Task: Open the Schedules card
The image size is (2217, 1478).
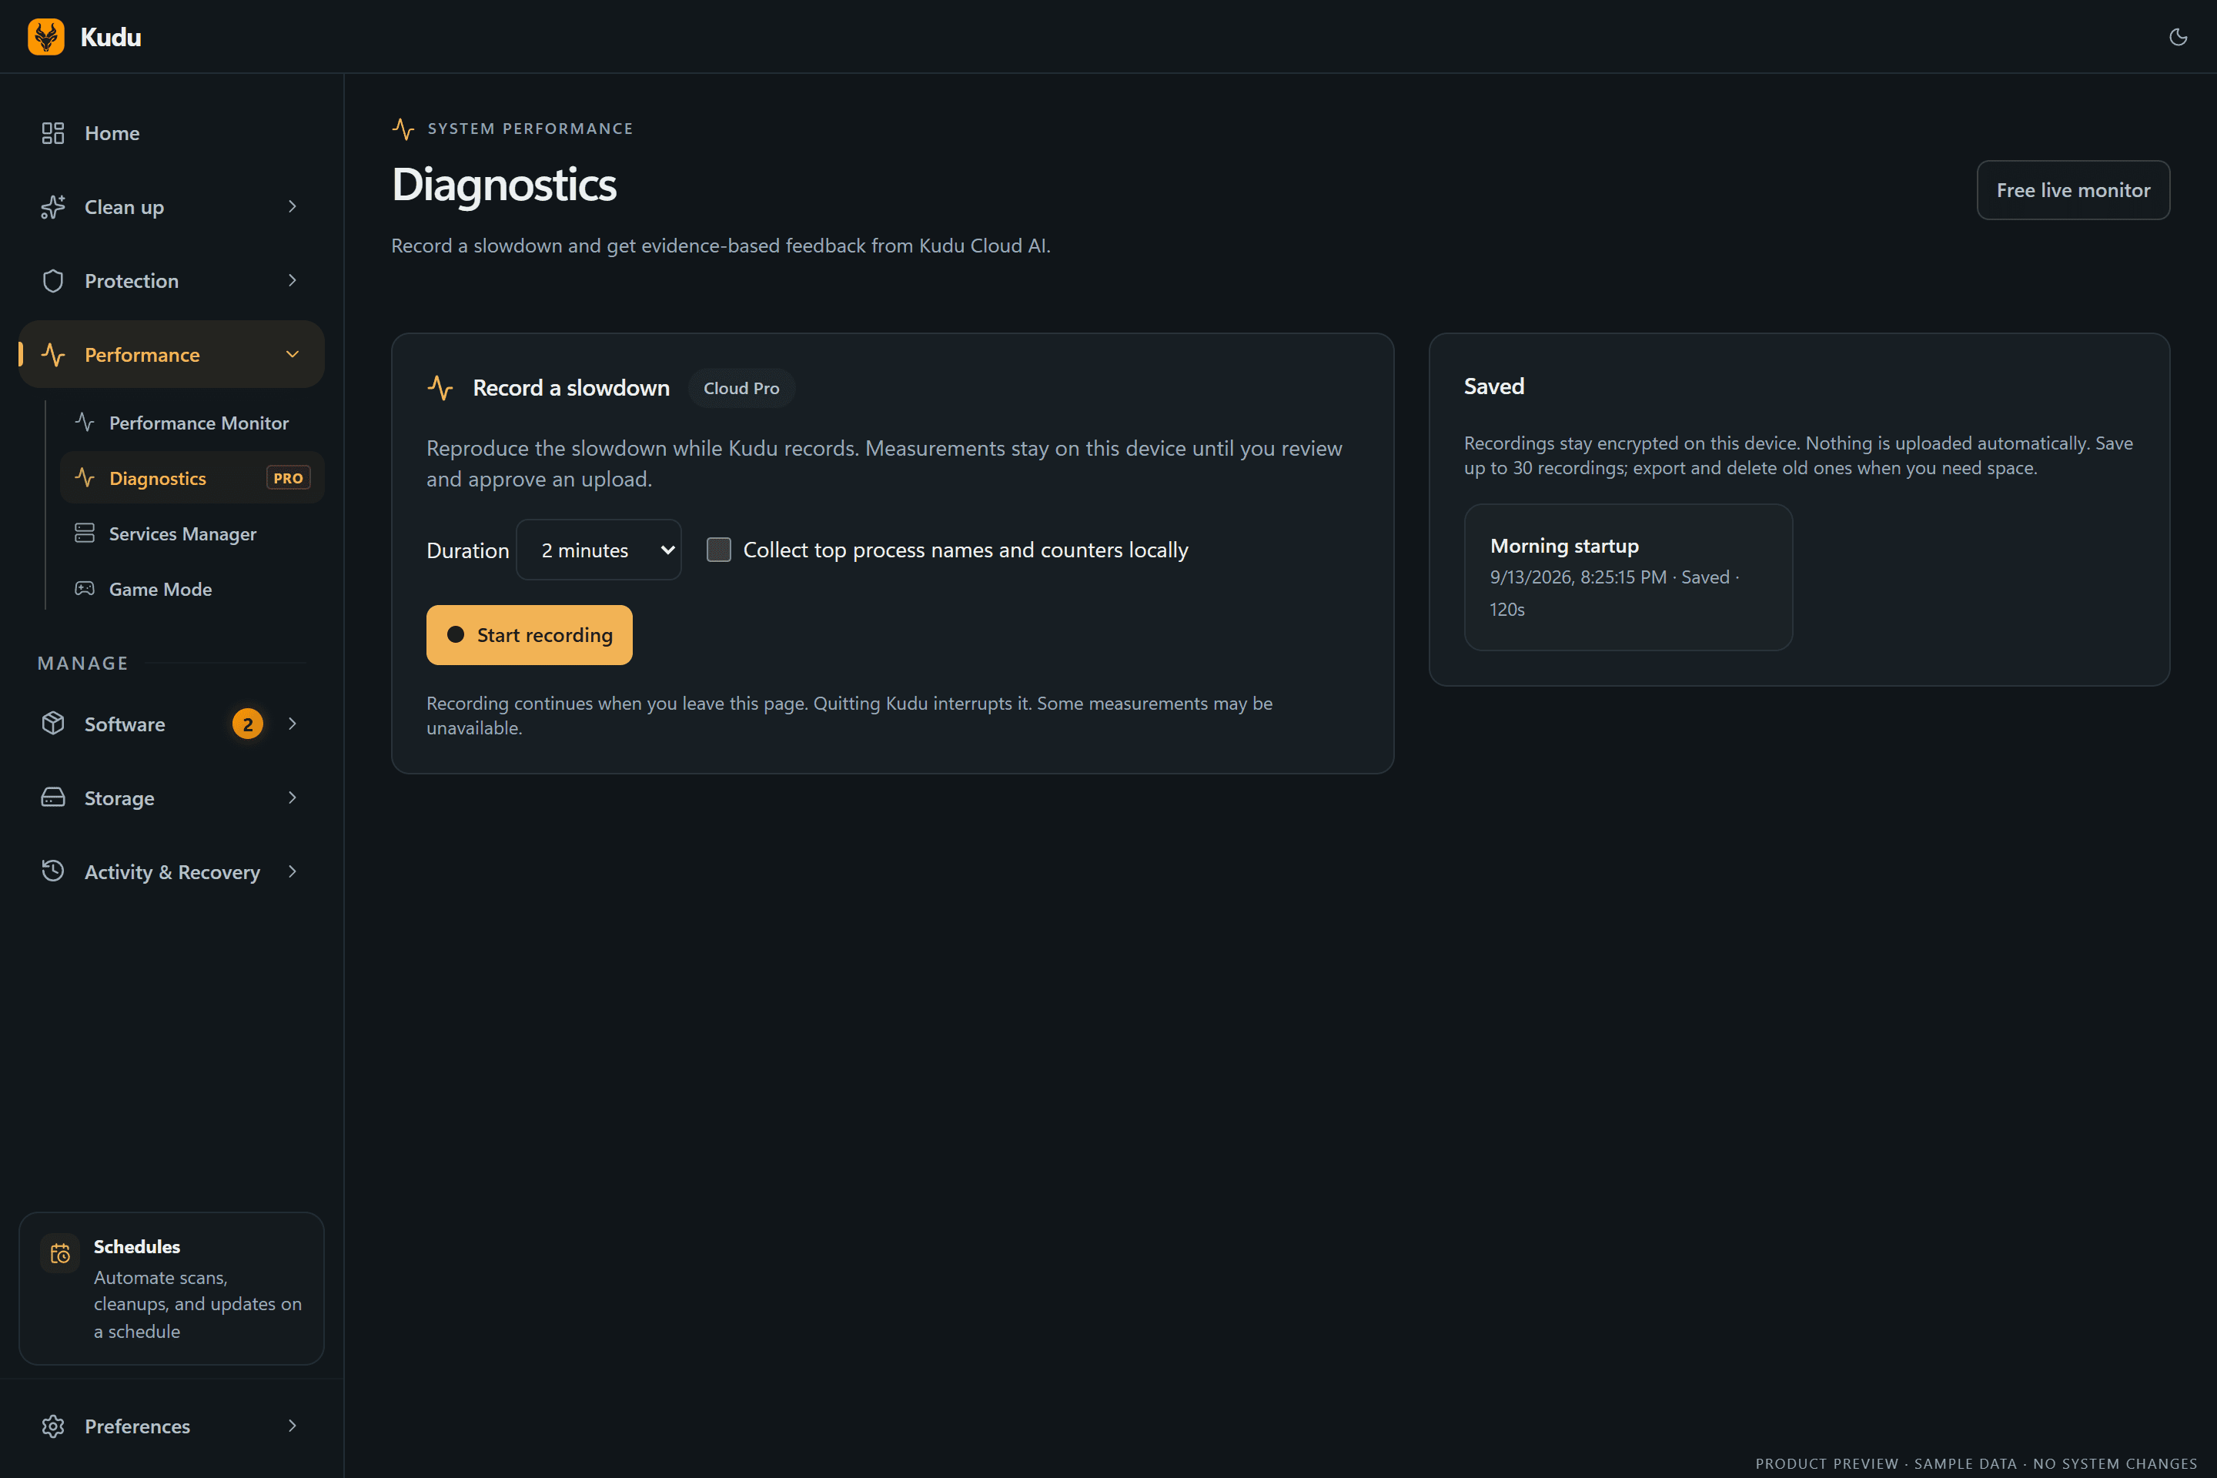Action: click(x=172, y=1289)
